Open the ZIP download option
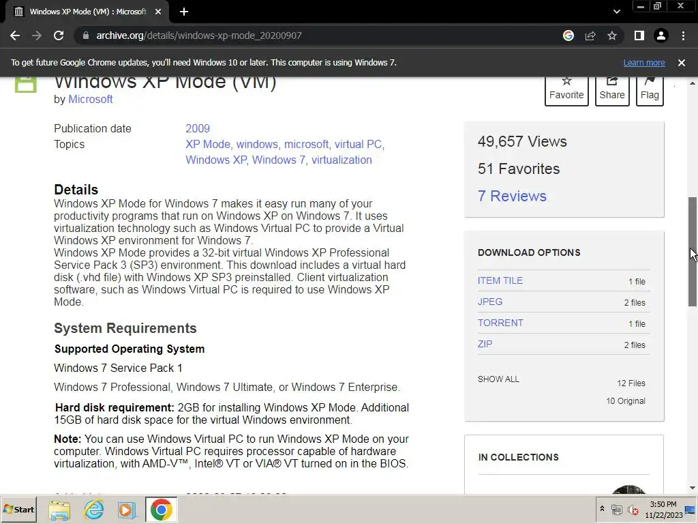The image size is (698, 524). click(485, 344)
